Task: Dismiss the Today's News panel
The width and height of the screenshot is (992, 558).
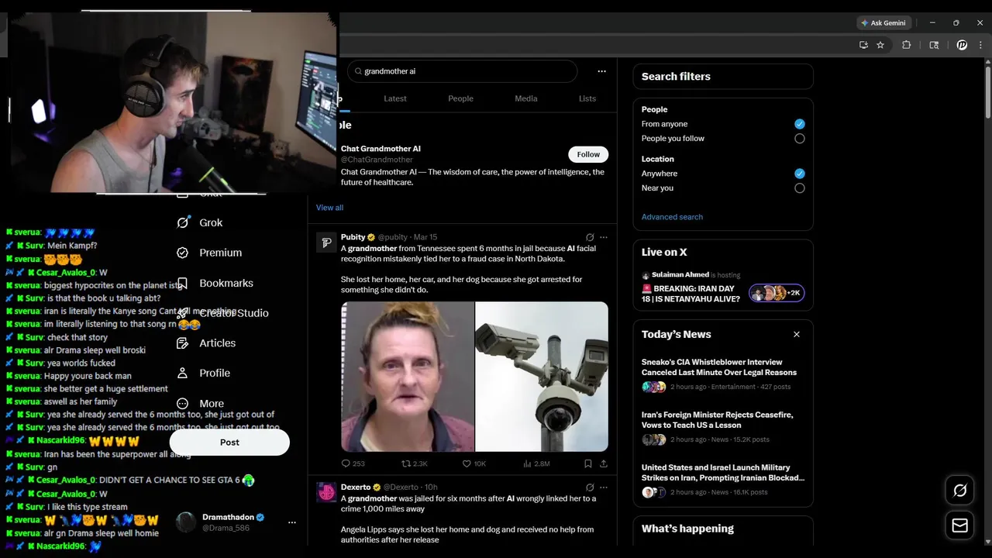Action: point(797,334)
